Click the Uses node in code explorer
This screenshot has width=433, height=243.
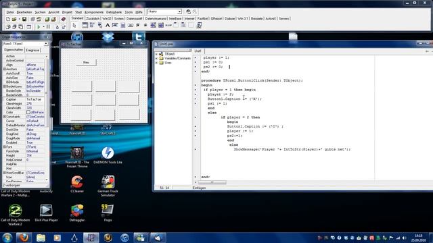tap(168, 63)
